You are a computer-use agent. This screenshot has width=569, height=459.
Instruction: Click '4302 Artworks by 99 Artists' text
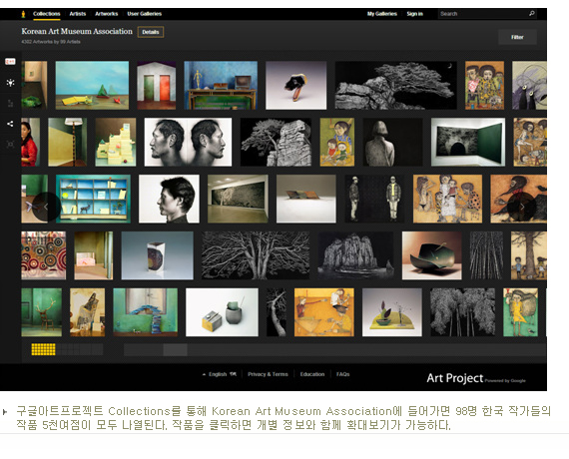coord(51,42)
